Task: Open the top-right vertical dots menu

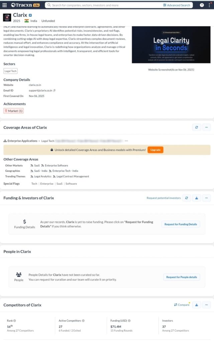Action: (209, 5)
